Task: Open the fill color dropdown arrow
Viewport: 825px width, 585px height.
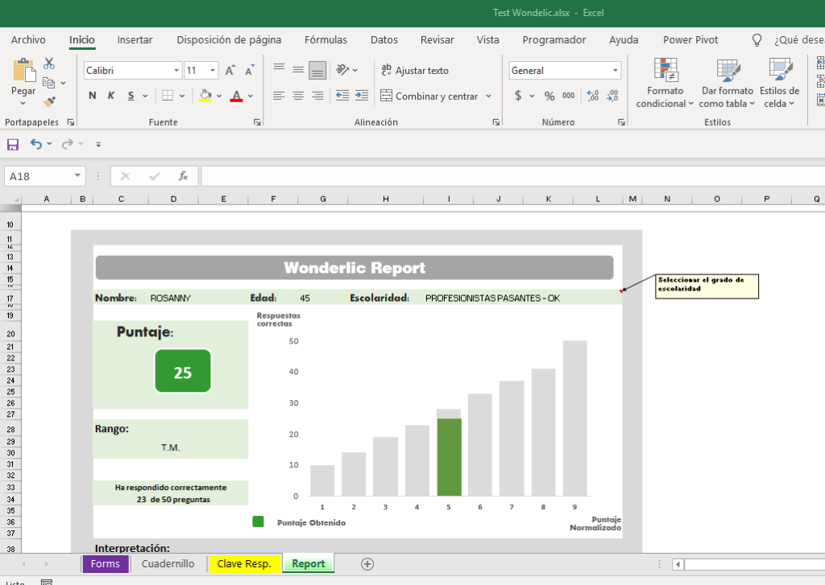Action: tap(219, 97)
